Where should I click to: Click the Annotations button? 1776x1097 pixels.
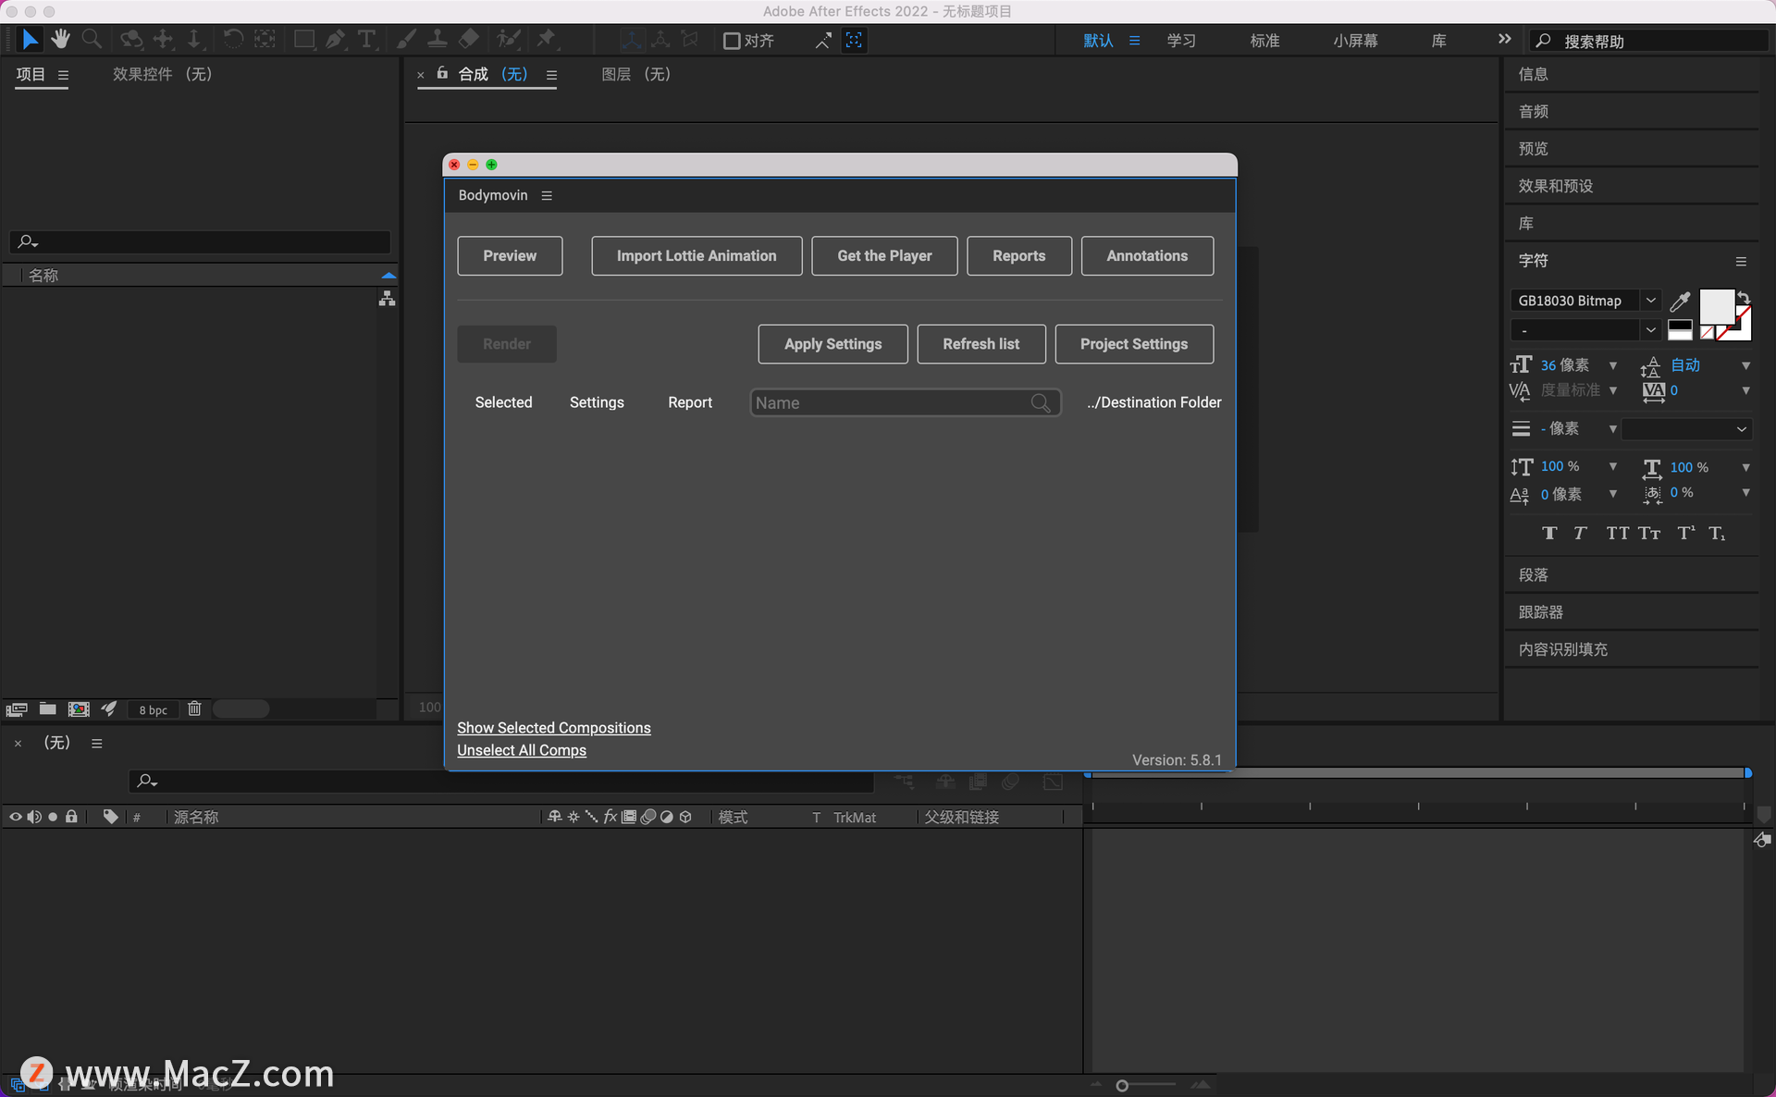point(1145,255)
